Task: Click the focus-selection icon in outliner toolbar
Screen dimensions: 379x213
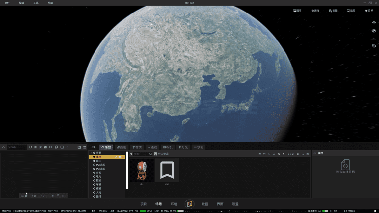Action: tap(40, 147)
